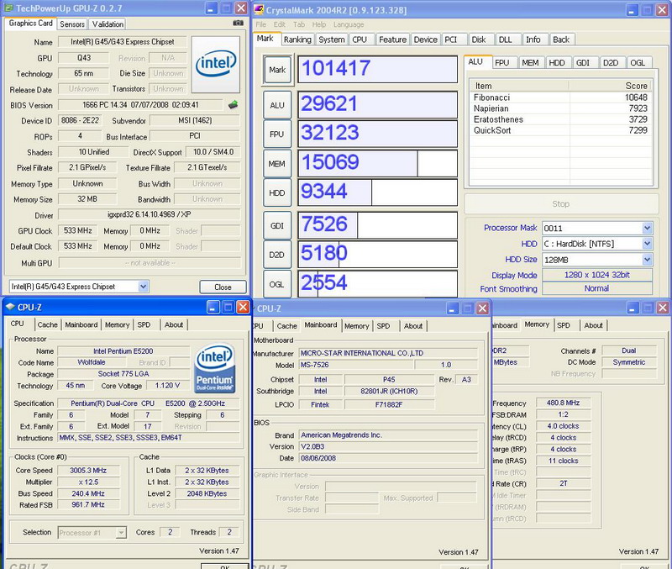Image resolution: width=672 pixels, height=569 pixels.
Task: Click the Mark benchmark button
Action: coord(277,70)
